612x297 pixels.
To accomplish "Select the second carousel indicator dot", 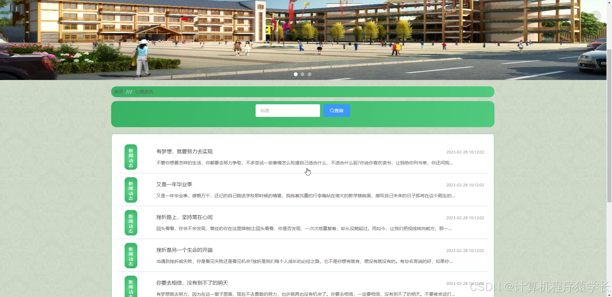I will (x=302, y=74).
